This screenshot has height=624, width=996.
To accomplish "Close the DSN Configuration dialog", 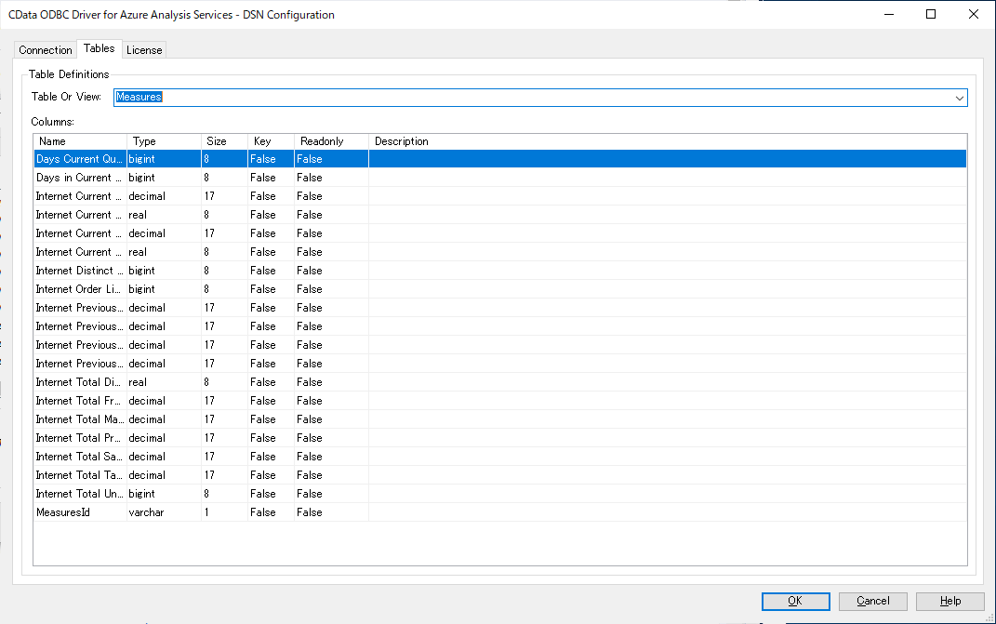I will coord(973,14).
